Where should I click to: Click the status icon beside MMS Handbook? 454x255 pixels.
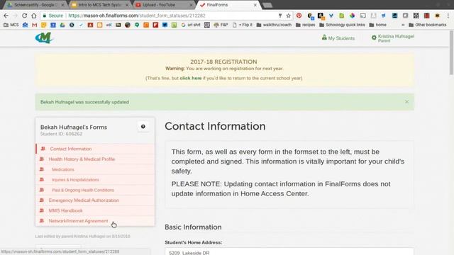point(42,210)
